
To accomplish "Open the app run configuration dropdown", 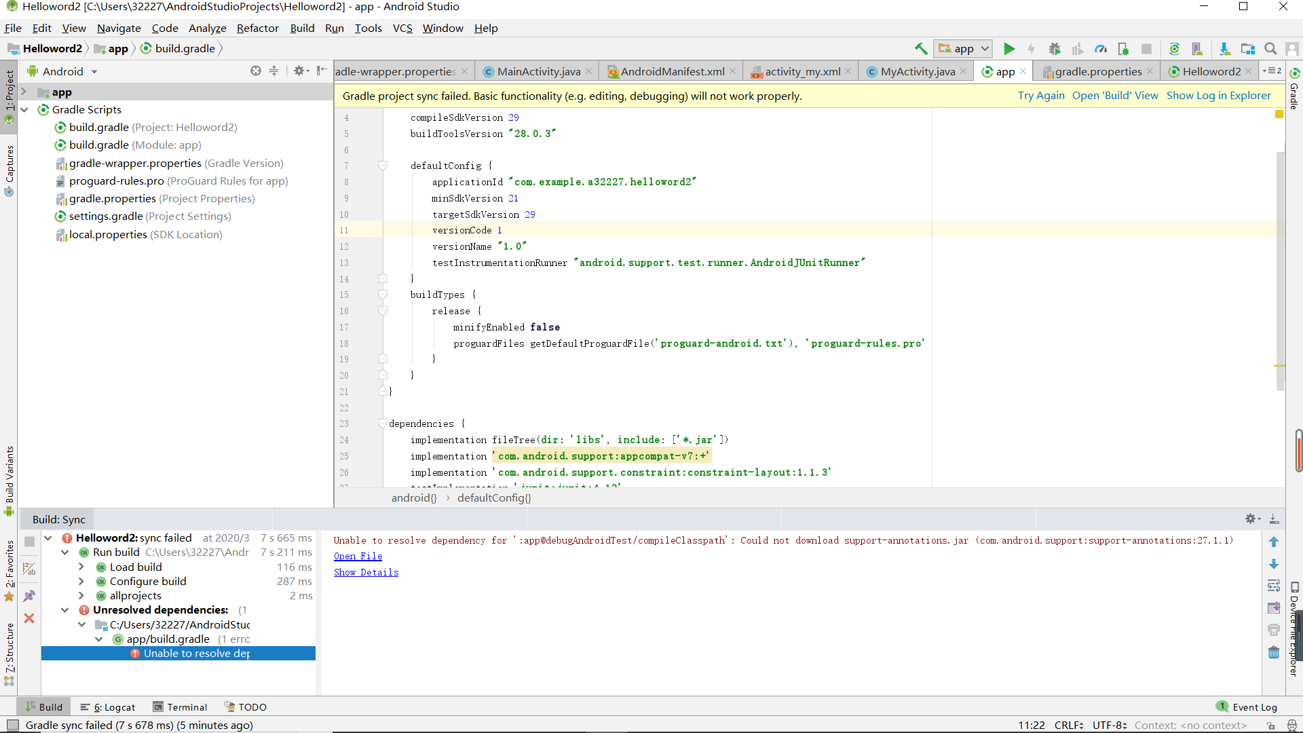I will coord(964,49).
